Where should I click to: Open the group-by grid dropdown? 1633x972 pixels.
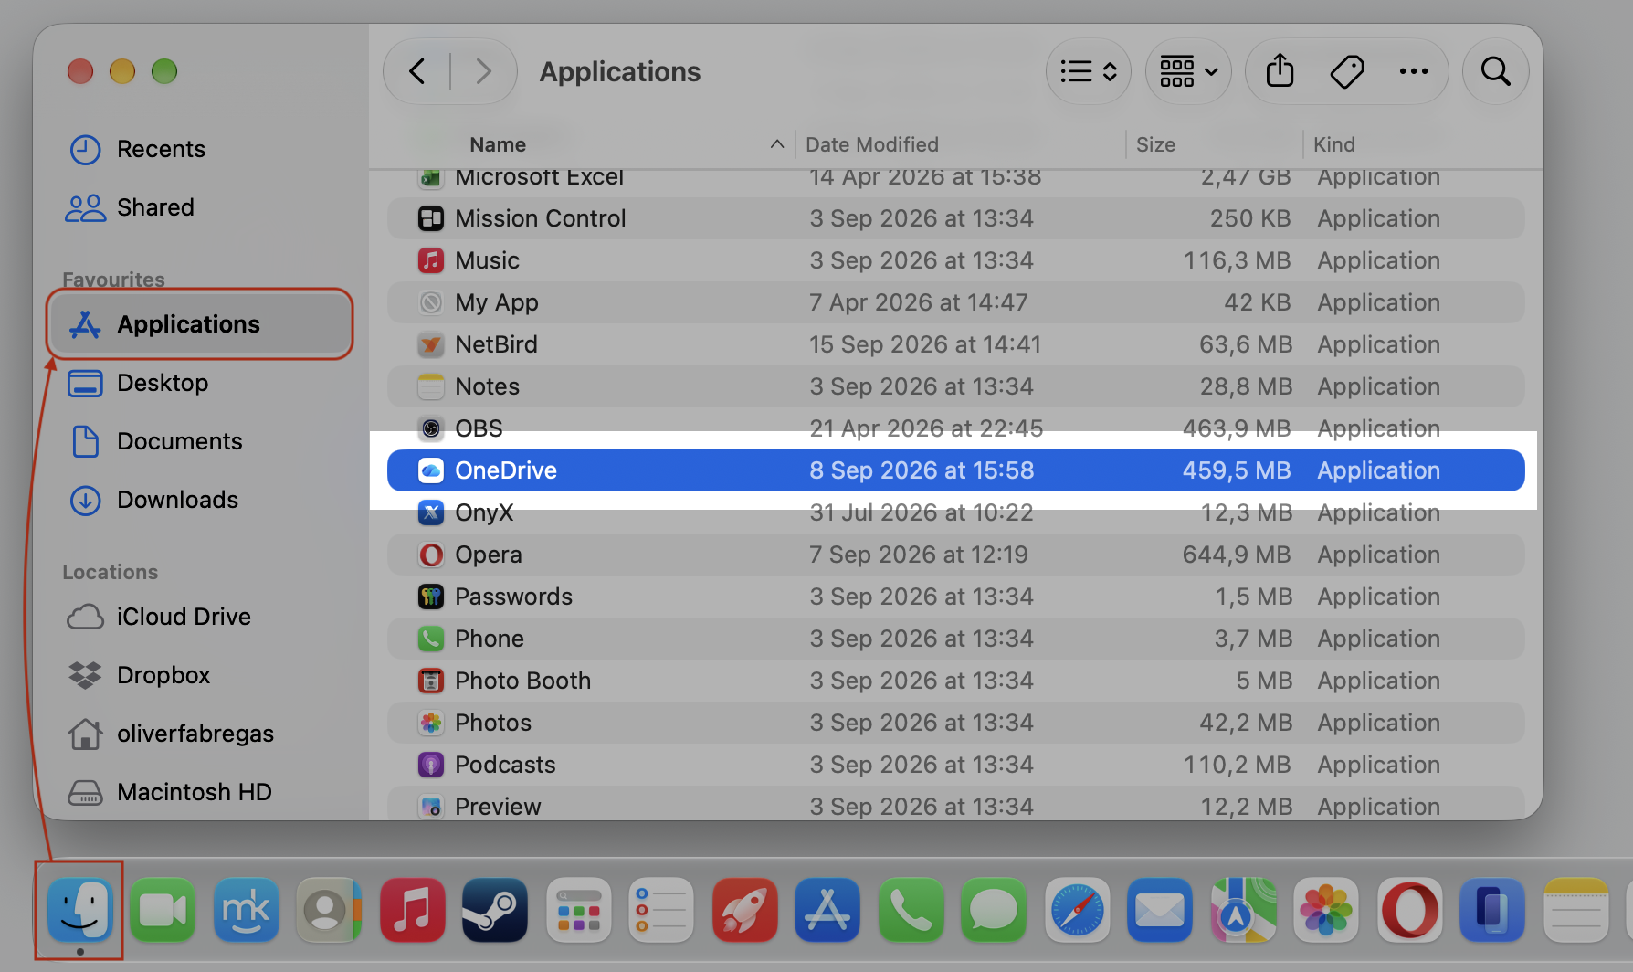(x=1188, y=71)
